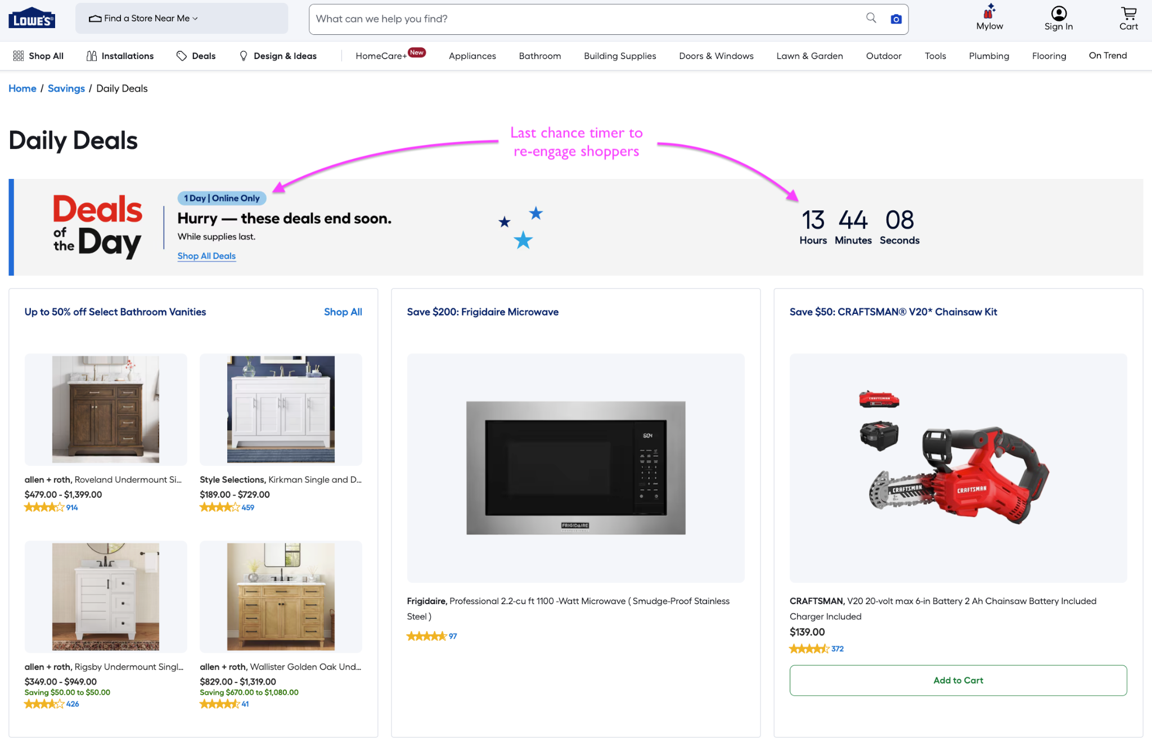Viewport: 1152px width, 742px height.
Task: Go to the Home breadcrumb
Action: point(22,88)
